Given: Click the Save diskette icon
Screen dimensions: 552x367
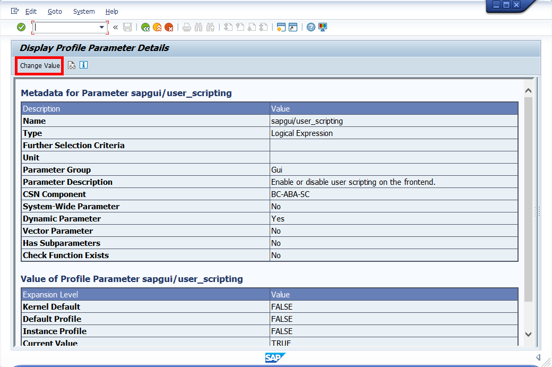Looking at the screenshot, I should tap(127, 27).
